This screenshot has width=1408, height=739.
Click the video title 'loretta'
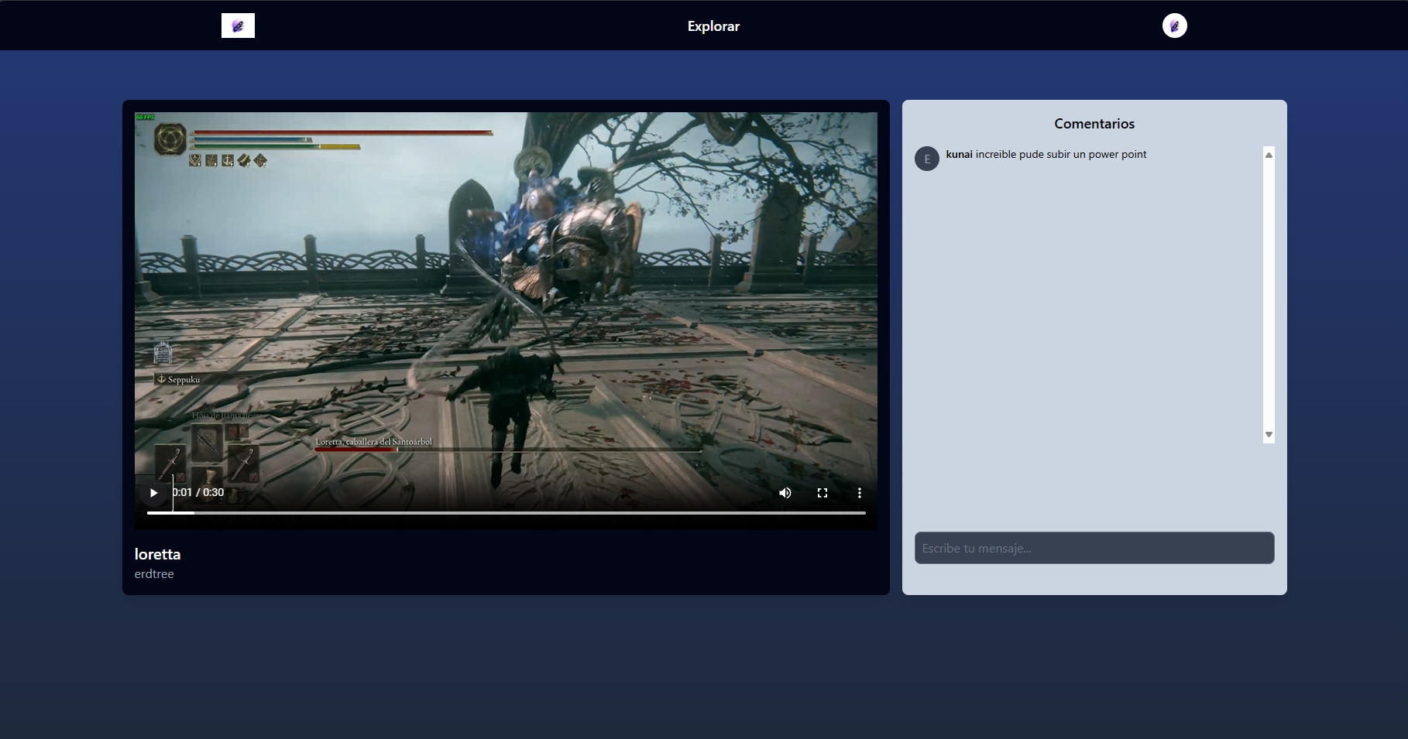157,554
